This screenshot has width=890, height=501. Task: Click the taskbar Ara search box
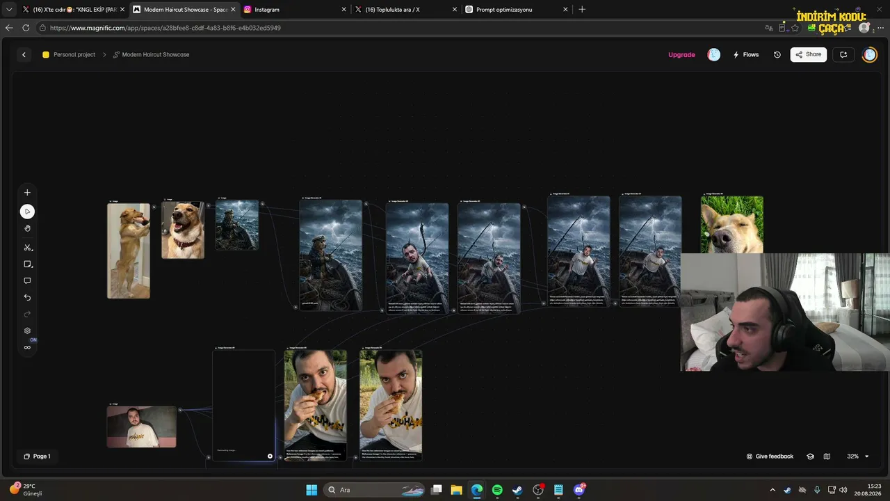tap(373, 490)
